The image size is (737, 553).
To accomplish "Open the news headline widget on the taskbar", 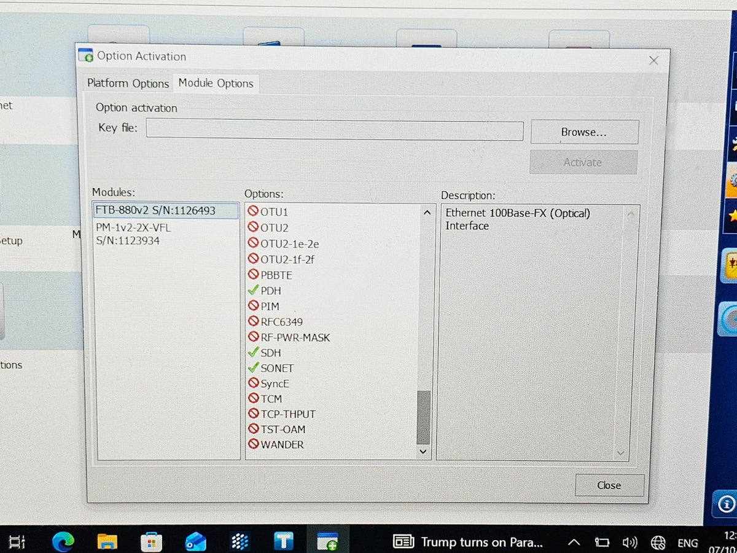I will click(468, 542).
